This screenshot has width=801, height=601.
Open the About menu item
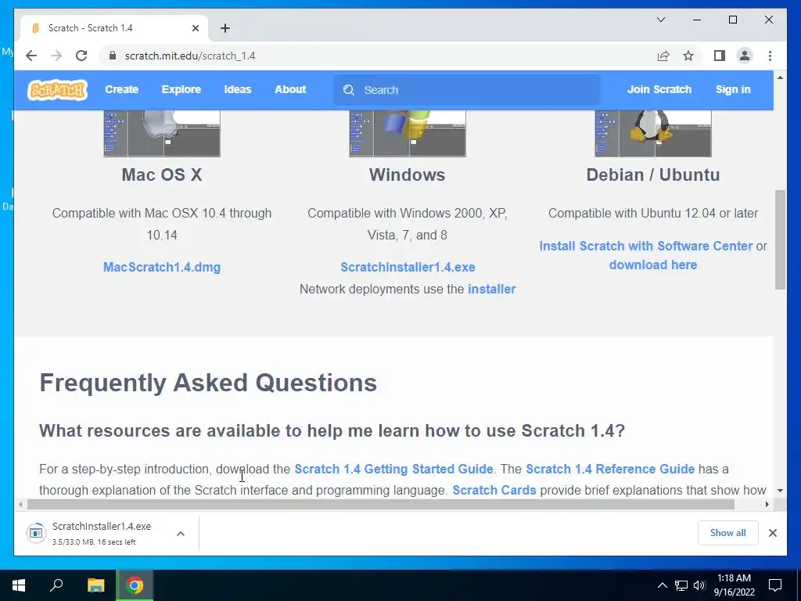click(x=290, y=89)
